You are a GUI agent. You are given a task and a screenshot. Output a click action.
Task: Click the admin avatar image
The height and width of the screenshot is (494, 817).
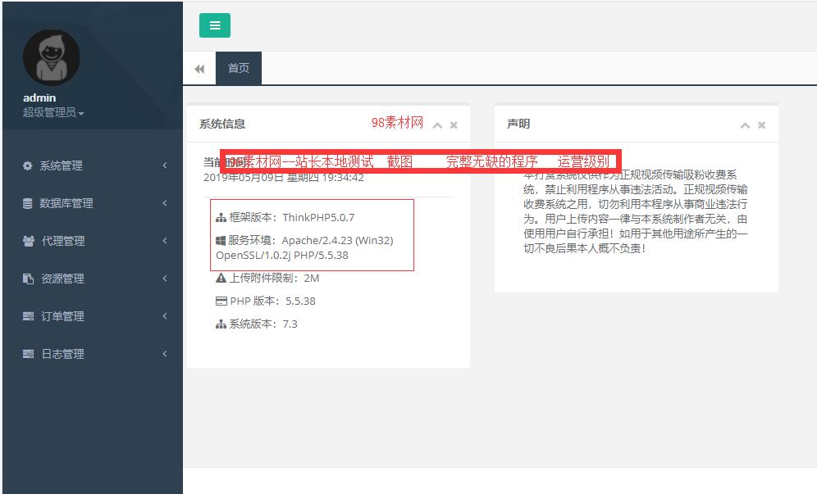(x=51, y=57)
